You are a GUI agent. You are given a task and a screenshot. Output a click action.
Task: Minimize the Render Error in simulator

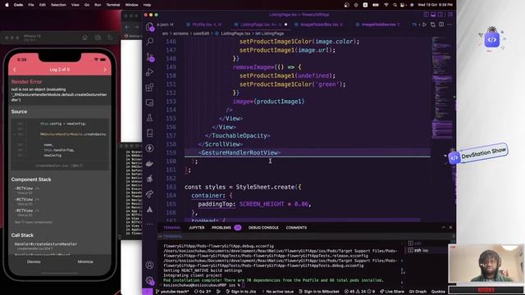pyautogui.click(x=85, y=261)
